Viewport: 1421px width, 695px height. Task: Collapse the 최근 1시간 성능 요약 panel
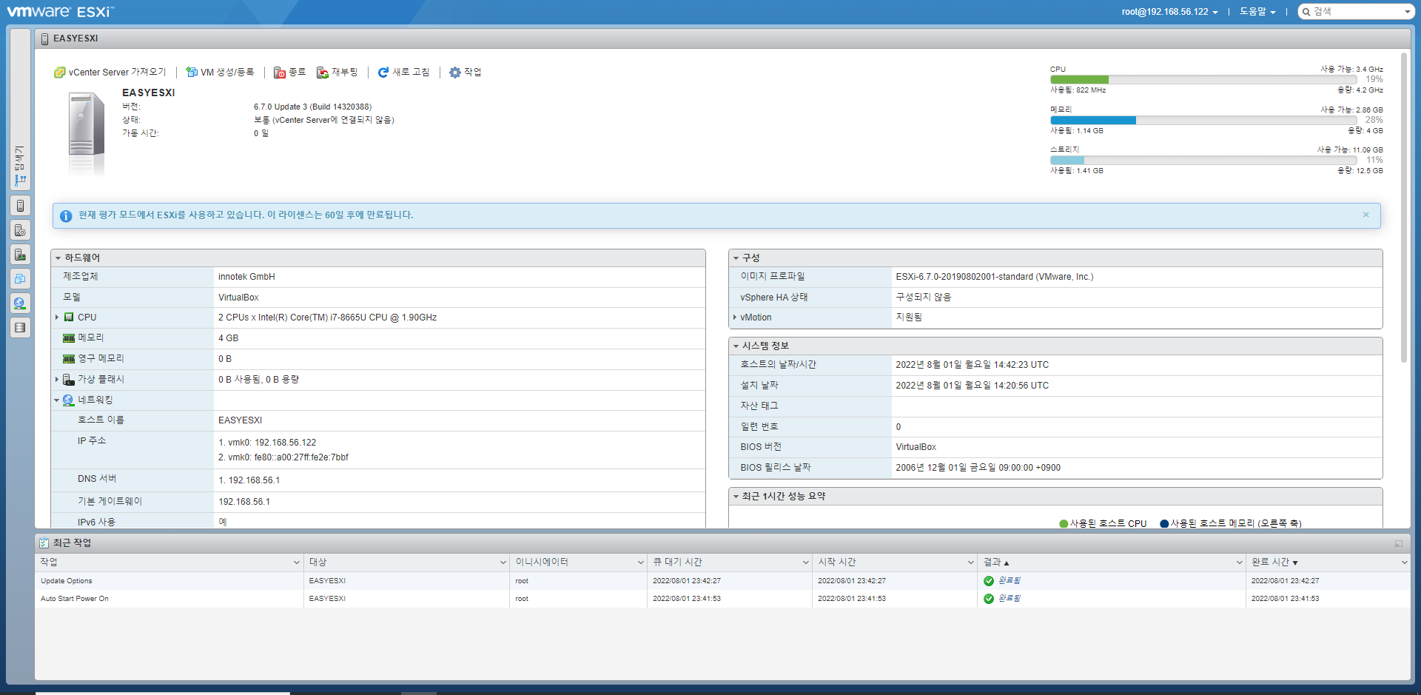(736, 497)
